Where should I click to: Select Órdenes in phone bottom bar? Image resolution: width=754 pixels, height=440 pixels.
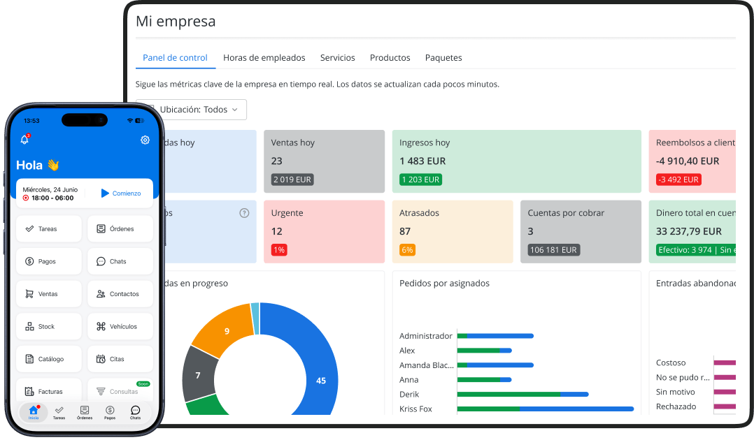click(x=85, y=412)
